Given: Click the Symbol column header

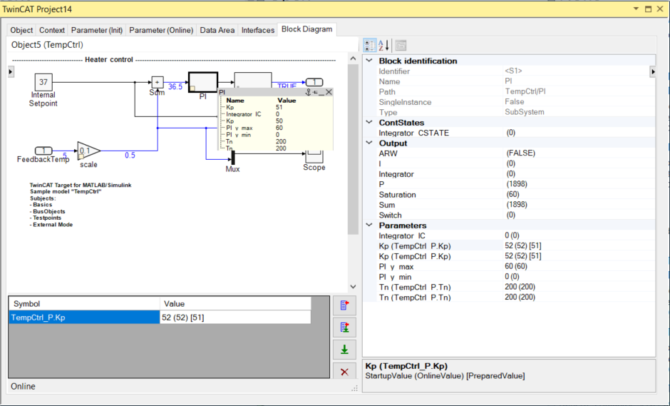Looking at the screenshot, I should (84, 304).
